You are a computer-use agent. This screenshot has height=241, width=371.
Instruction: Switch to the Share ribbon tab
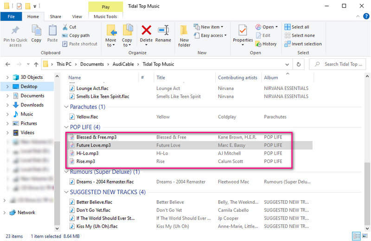point(56,17)
